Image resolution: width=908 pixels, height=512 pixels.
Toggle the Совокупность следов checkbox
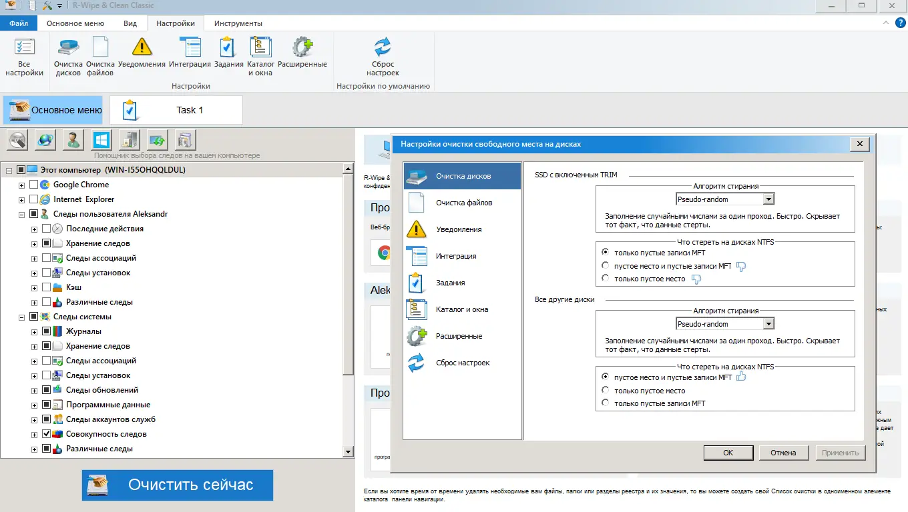coord(47,434)
